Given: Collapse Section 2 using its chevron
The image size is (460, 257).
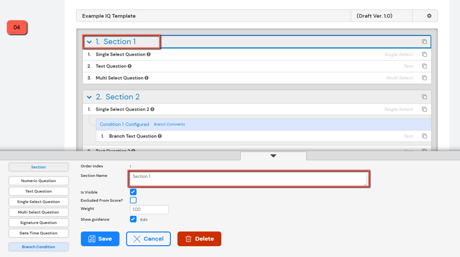Looking at the screenshot, I should [89, 97].
